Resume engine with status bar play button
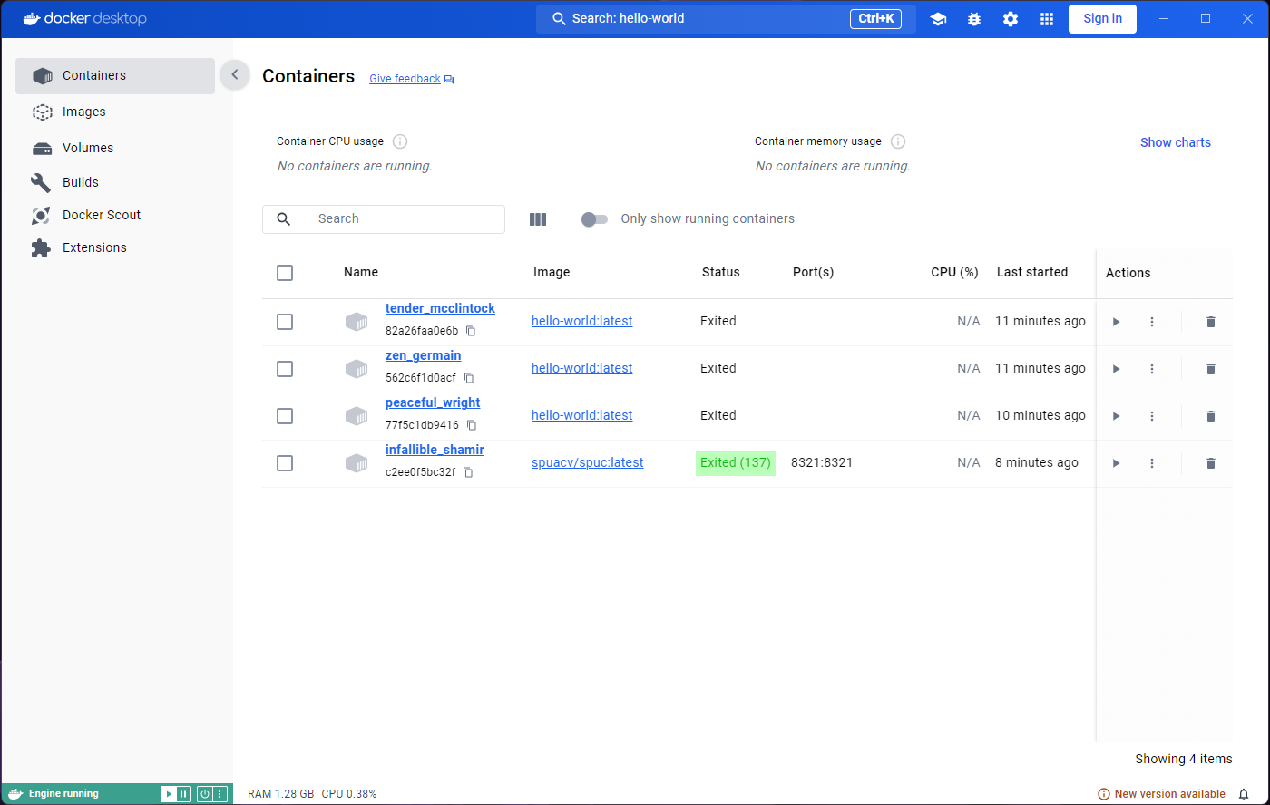This screenshot has width=1270, height=805. click(169, 794)
